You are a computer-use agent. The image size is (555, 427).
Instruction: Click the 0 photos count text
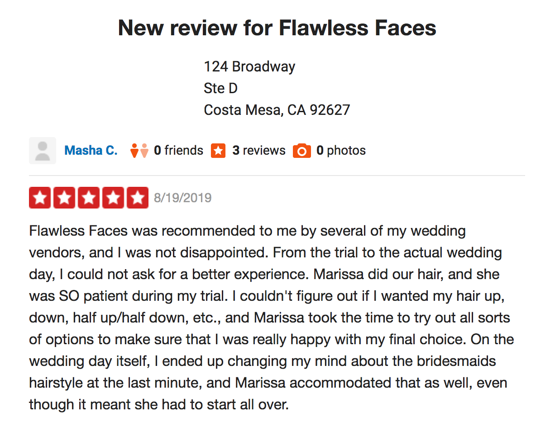(341, 151)
